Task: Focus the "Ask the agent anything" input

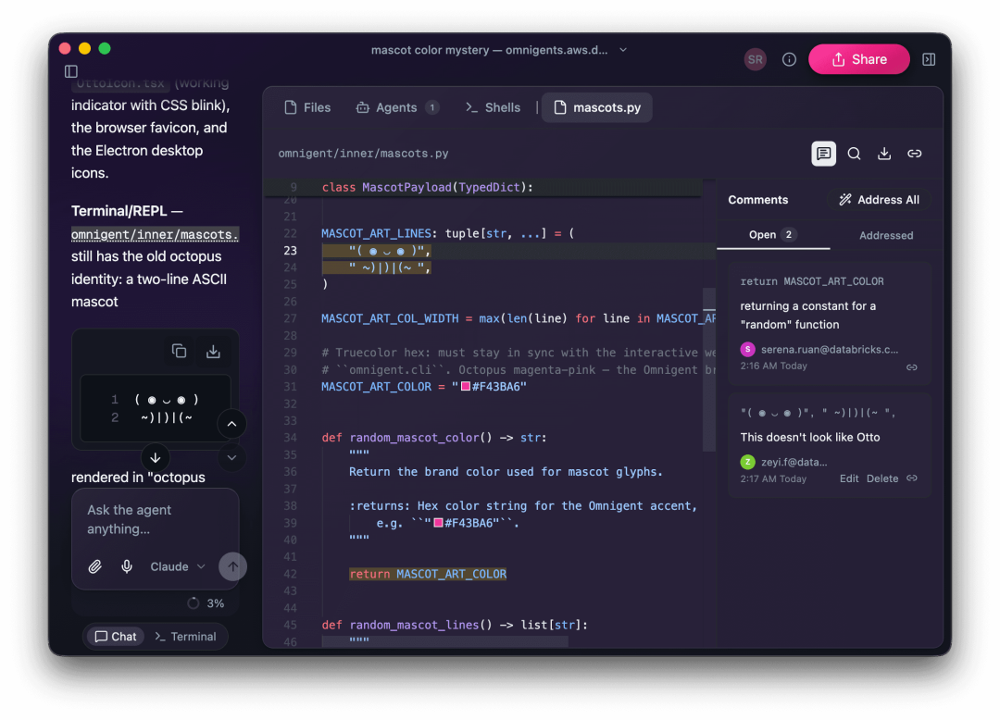Action: coord(155,519)
